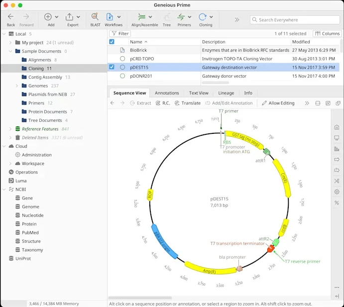
Task: Switch to the Annotations tab
Action: coord(167,93)
